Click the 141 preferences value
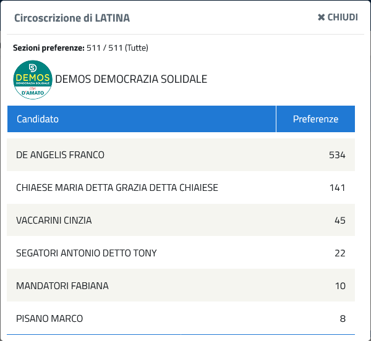The height and width of the screenshot is (341, 371). (x=338, y=188)
